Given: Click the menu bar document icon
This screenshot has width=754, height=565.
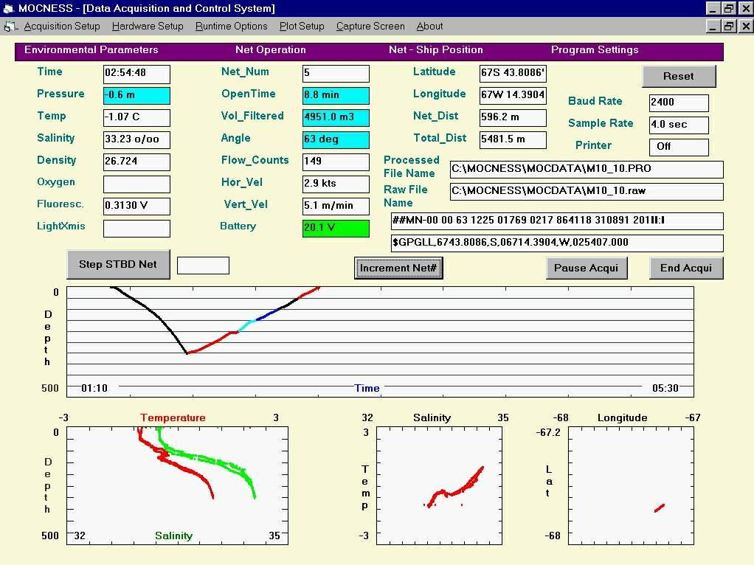Looking at the screenshot, I should (x=10, y=27).
